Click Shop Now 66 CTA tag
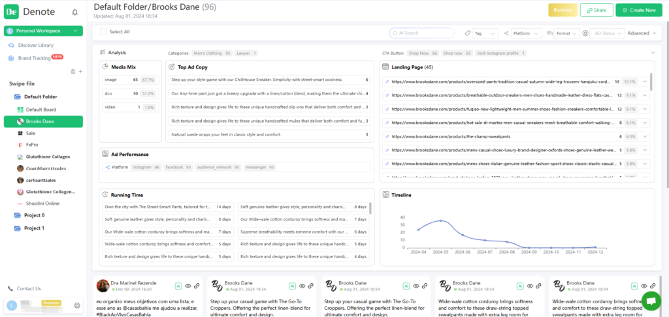This screenshot has height=317, width=669. (423, 53)
